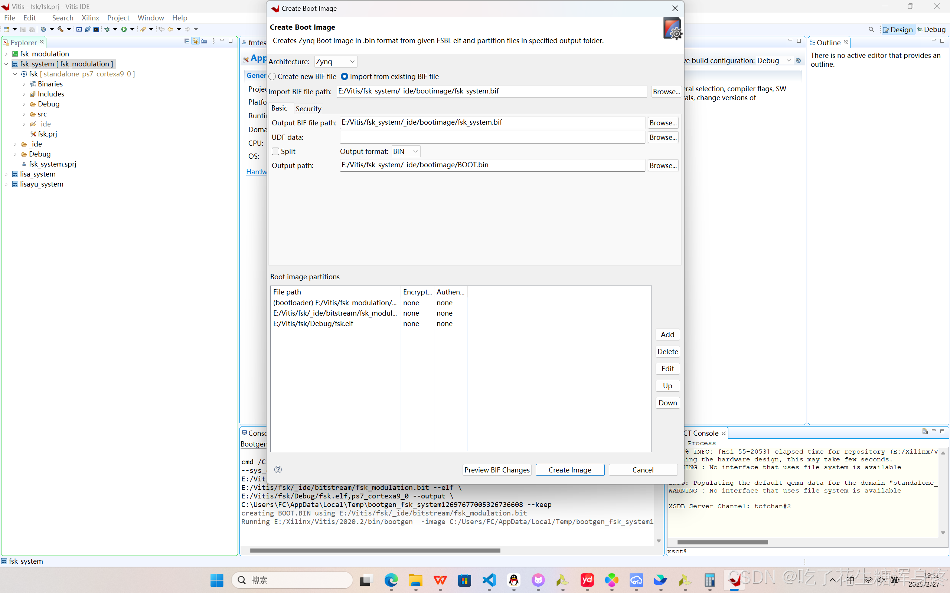Open the Project menu

tap(118, 18)
